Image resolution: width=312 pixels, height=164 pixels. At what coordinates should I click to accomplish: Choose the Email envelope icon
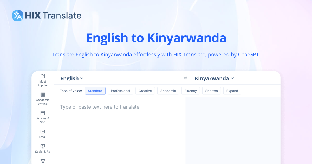click(x=43, y=131)
